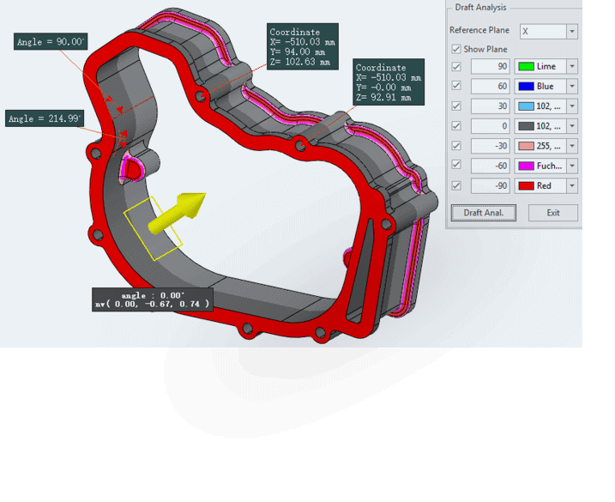Open the Reference Plane dropdown
The height and width of the screenshot is (502, 615).
(x=571, y=32)
